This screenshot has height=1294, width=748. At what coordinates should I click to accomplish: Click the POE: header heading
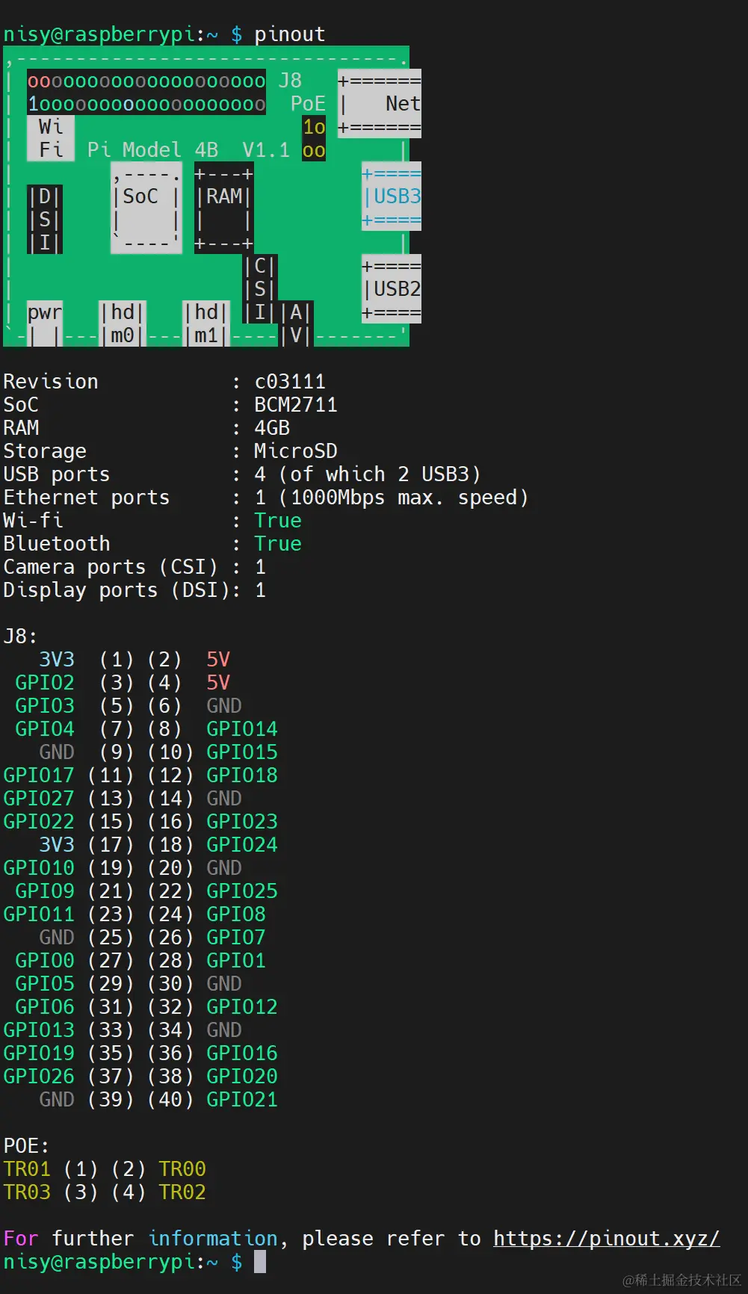26,1146
